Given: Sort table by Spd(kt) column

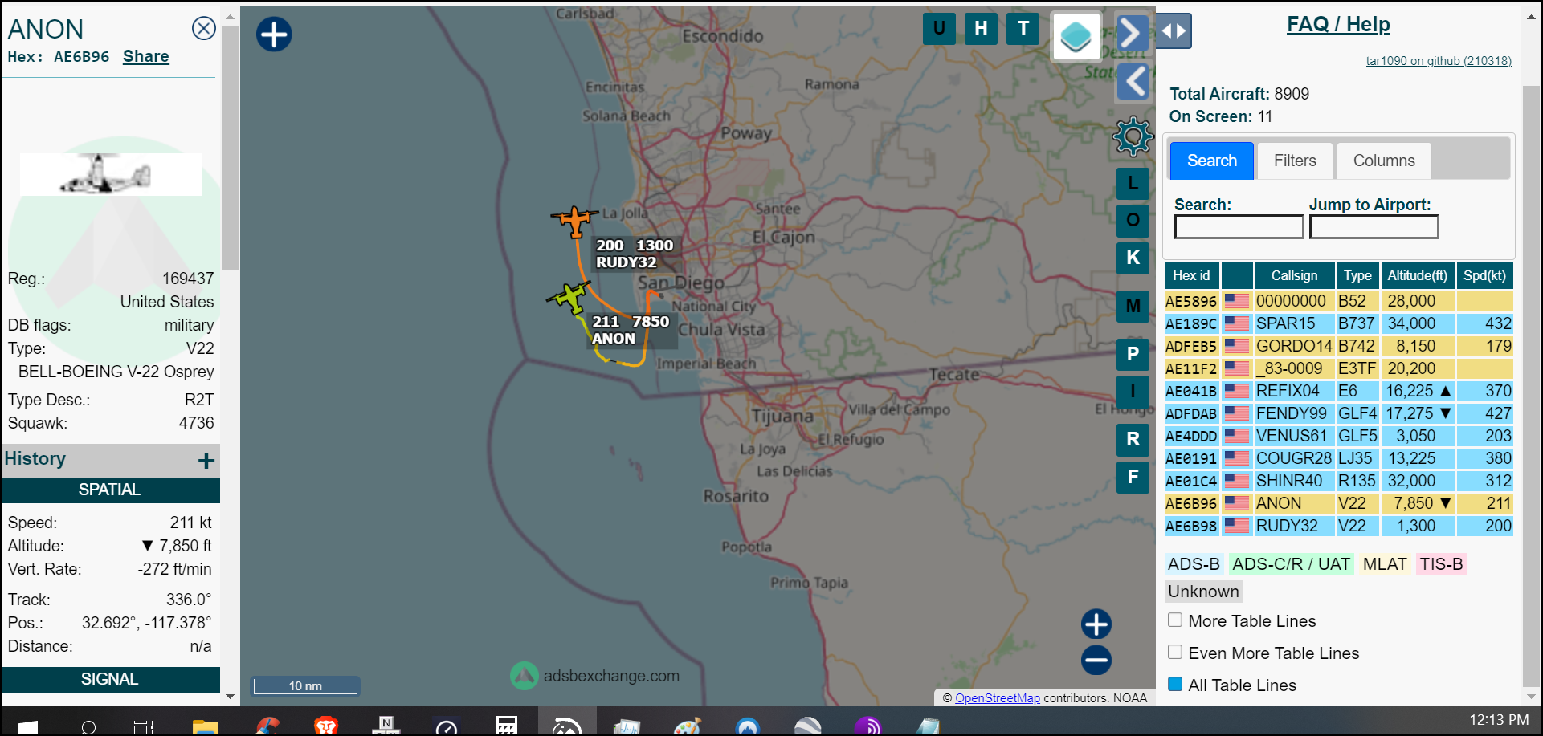Looking at the screenshot, I should click(1484, 275).
